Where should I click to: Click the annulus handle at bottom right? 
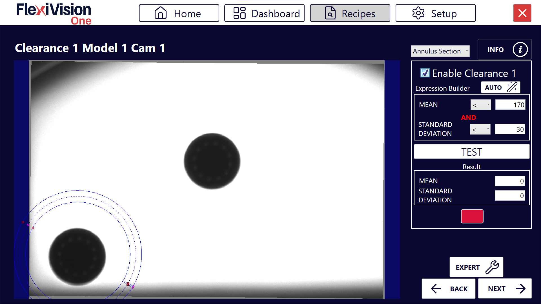pos(128,284)
